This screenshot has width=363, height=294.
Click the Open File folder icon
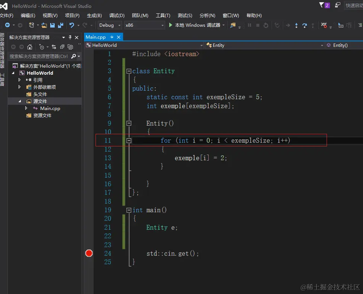click(x=44, y=25)
